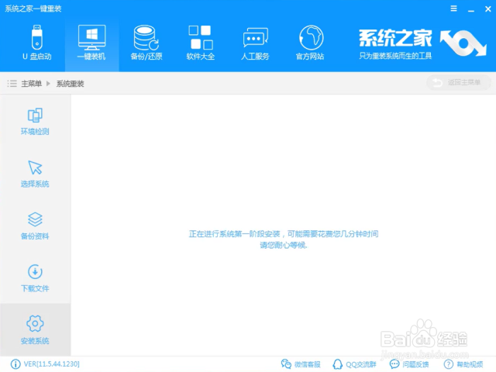
Task: Open 备份/还原 backup and restore
Action: [146, 43]
